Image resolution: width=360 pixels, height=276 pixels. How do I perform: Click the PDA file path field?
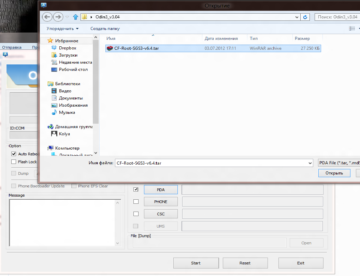(x=253, y=189)
